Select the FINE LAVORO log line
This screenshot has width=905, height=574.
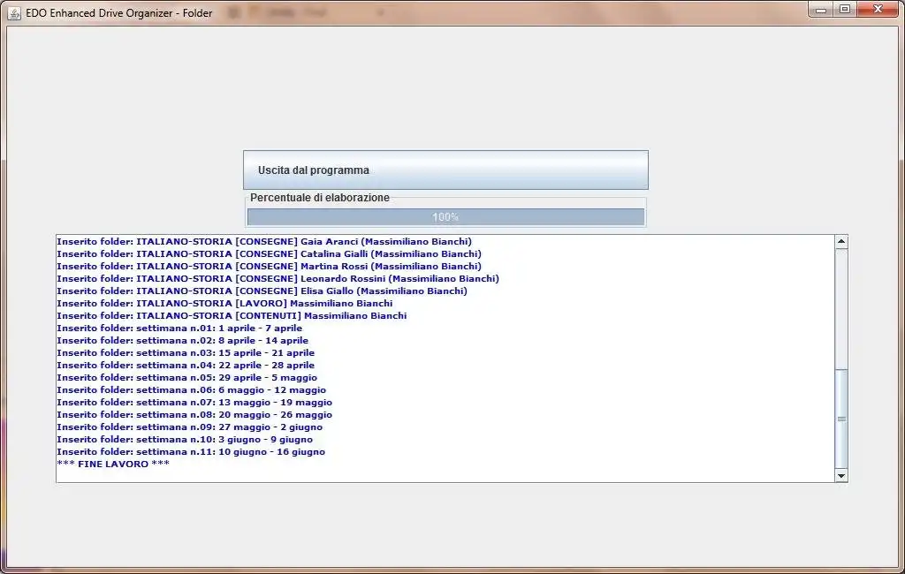tap(112, 464)
